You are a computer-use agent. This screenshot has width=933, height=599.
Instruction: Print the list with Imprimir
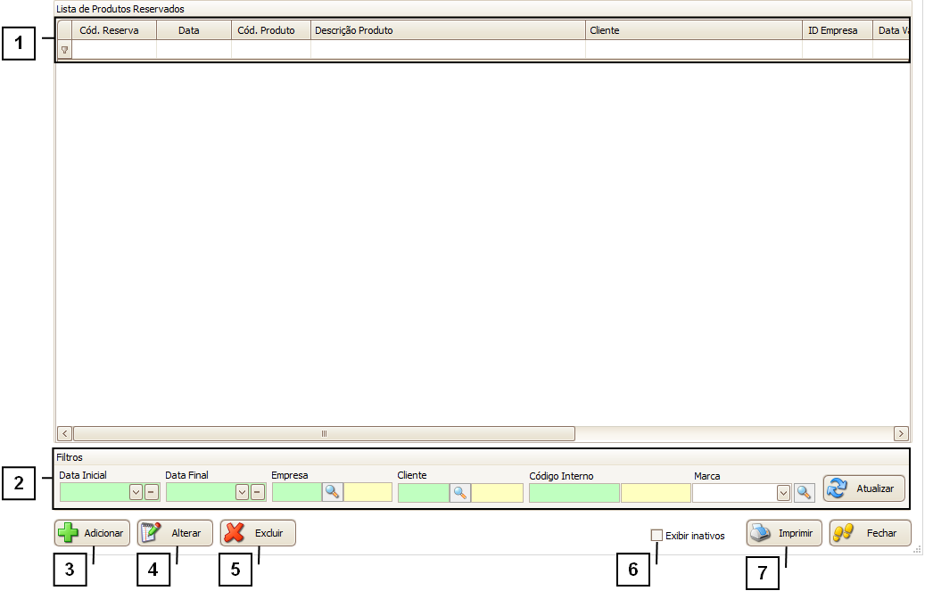point(784,533)
